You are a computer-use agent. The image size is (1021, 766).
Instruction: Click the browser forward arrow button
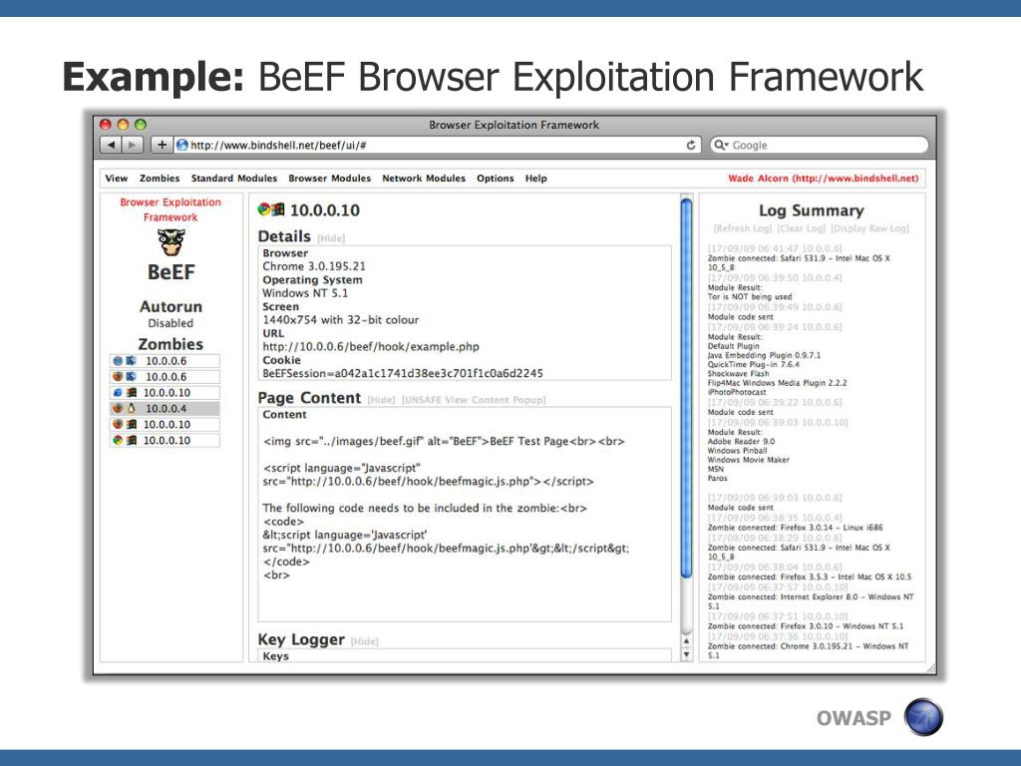(133, 145)
